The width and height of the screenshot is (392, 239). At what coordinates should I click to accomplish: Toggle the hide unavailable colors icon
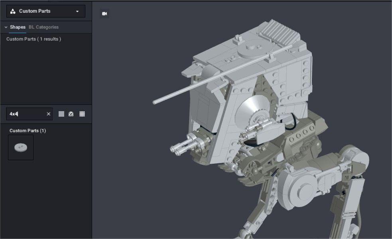click(x=71, y=114)
